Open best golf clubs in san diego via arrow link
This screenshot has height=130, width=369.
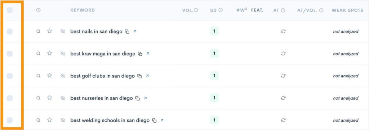(147, 76)
